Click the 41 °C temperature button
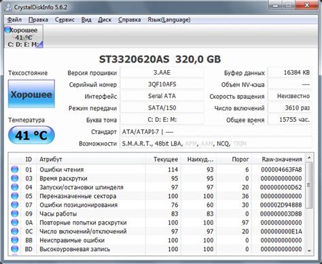 31,135
